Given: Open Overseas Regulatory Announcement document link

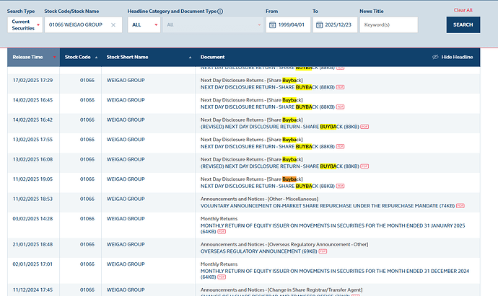Looking at the screenshot, I should pyautogui.click(x=259, y=251).
